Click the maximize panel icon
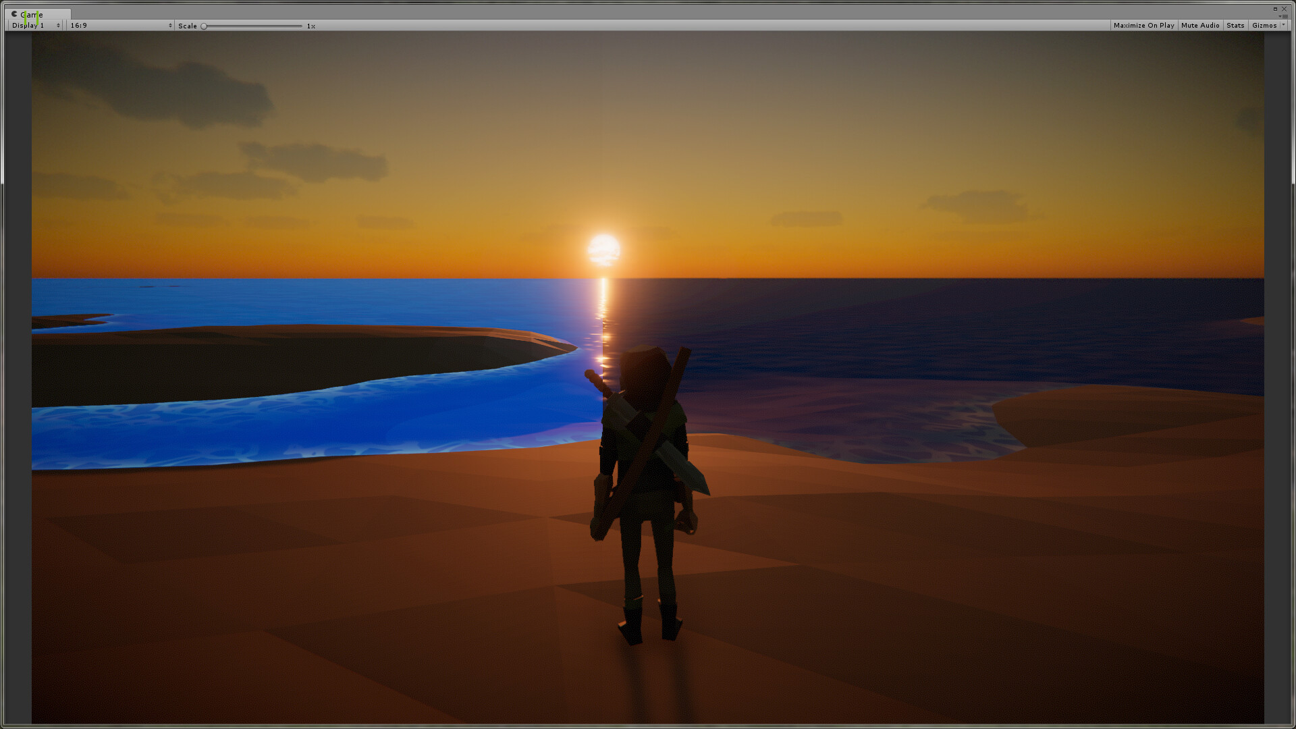This screenshot has width=1296, height=729. pos(1275,9)
